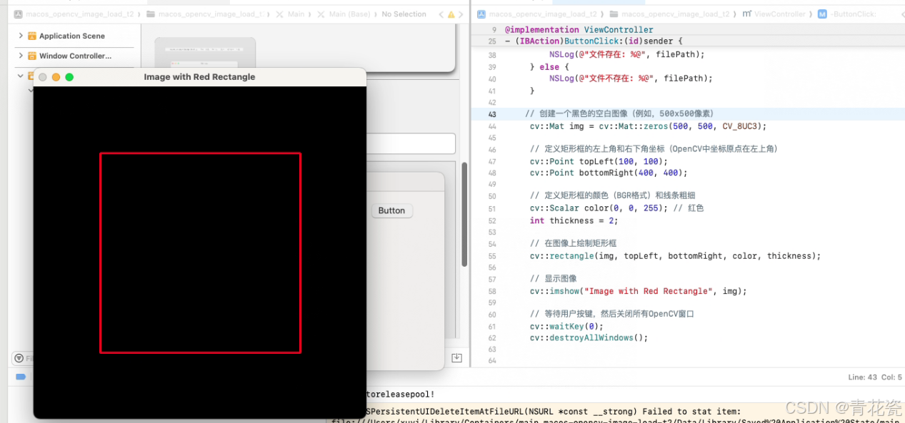Screen dimensions: 905x423
Task: Click the text field on the storyboard canvas
Action: click(x=411, y=143)
